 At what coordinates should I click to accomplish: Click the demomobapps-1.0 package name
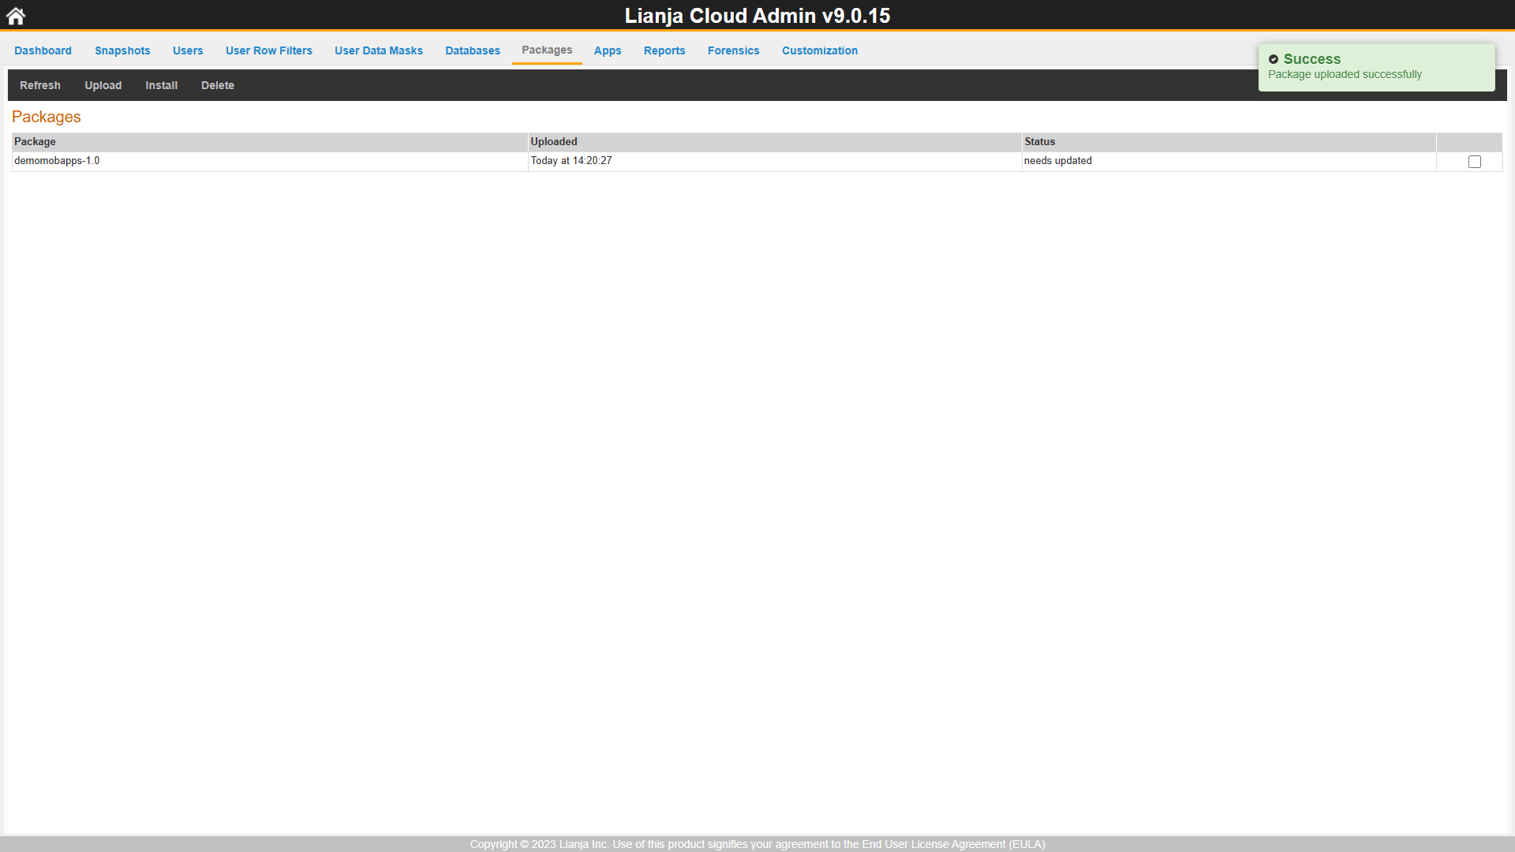(57, 161)
